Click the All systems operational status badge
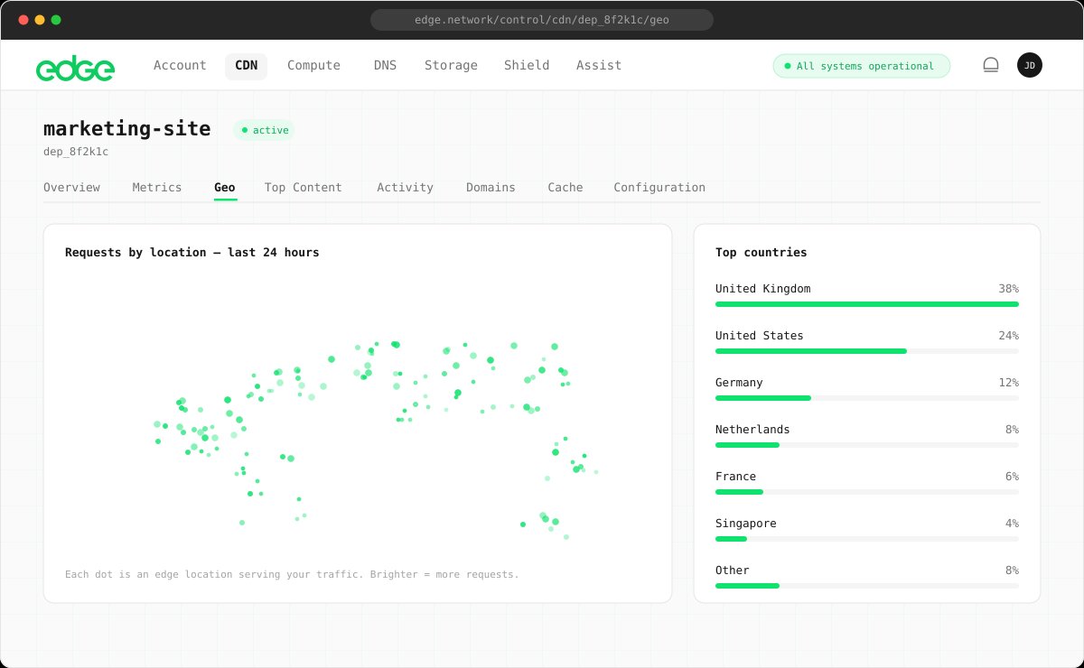This screenshot has height=668, width=1084. click(862, 66)
